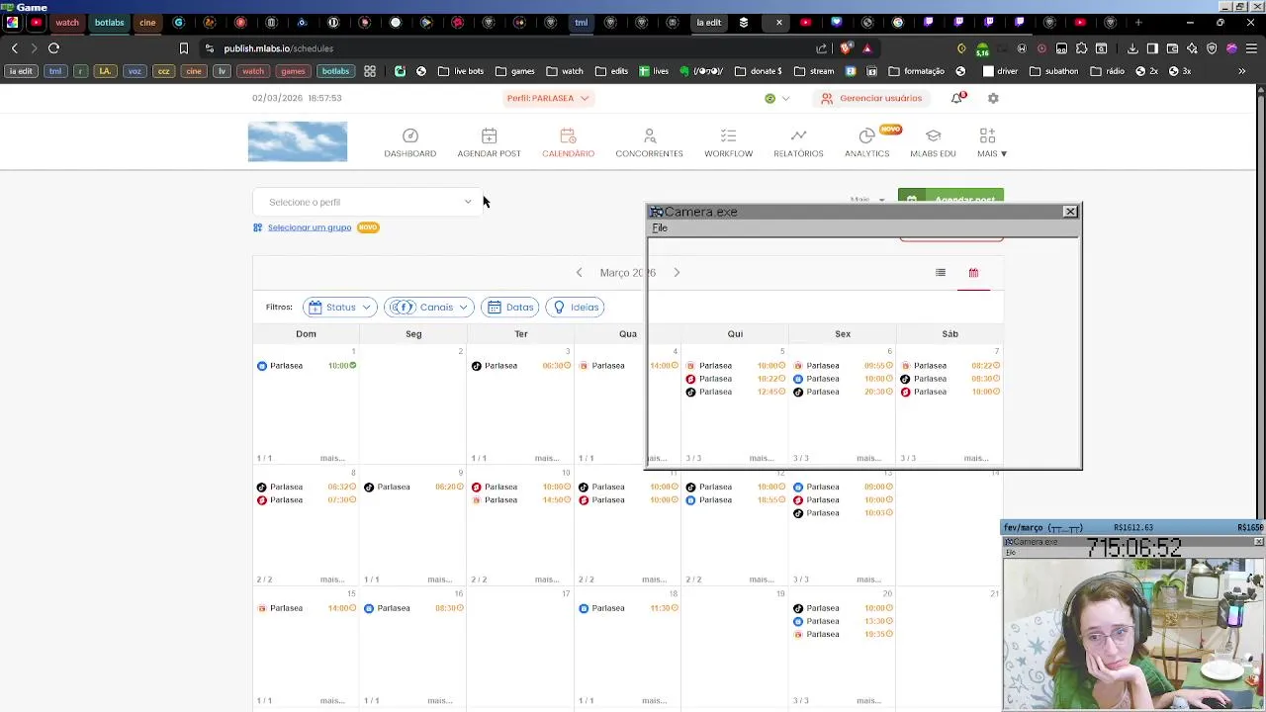Screen dimensions: 1266x712
Task: Switch to calendar grid view icon
Action: (x=973, y=273)
